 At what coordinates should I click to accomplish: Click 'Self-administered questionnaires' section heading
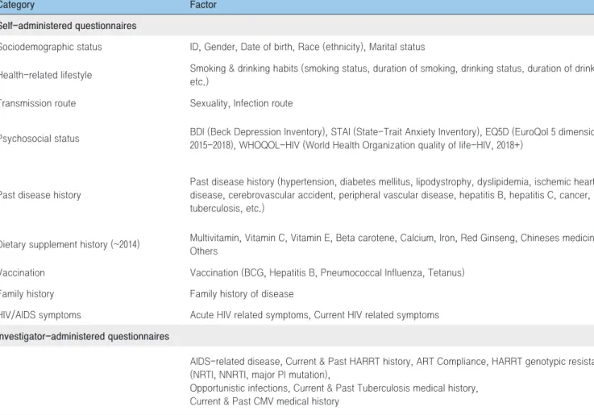coord(68,26)
